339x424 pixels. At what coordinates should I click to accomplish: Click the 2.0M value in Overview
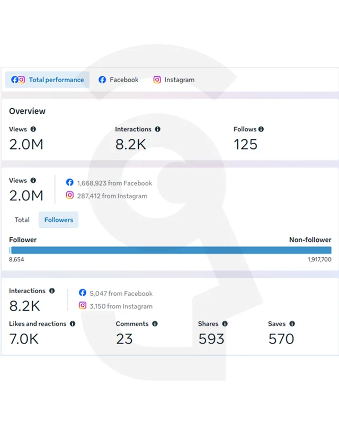(x=26, y=144)
